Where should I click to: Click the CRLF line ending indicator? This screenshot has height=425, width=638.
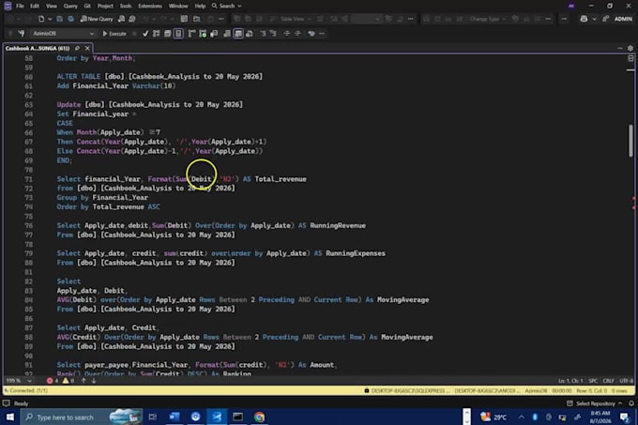[x=608, y=381]
